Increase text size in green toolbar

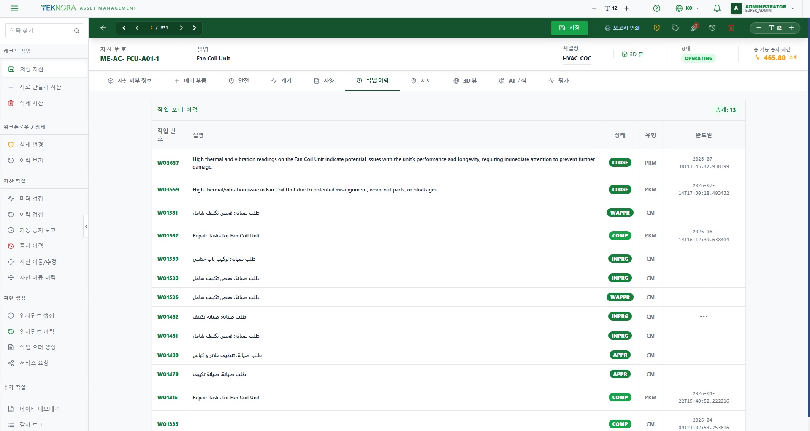click(x=791, y=28)
